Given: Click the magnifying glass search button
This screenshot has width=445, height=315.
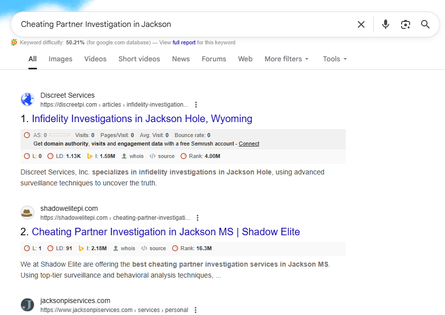Looking at the screenshot, I should (425, 24).
